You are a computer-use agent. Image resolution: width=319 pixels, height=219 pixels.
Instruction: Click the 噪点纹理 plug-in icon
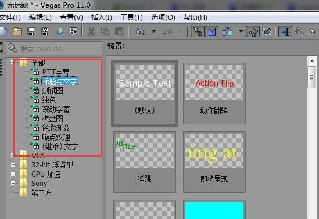(x=35, y=137)
